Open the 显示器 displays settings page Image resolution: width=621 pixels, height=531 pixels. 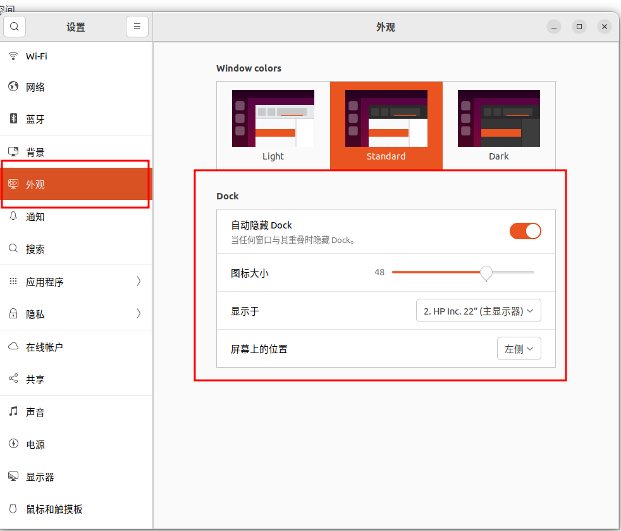tap(40, 477)
